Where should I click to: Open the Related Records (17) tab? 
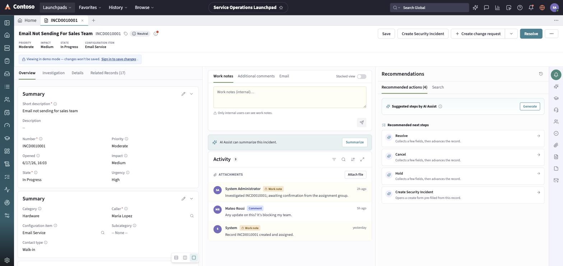pyautogui.click(x=108, y=73)
